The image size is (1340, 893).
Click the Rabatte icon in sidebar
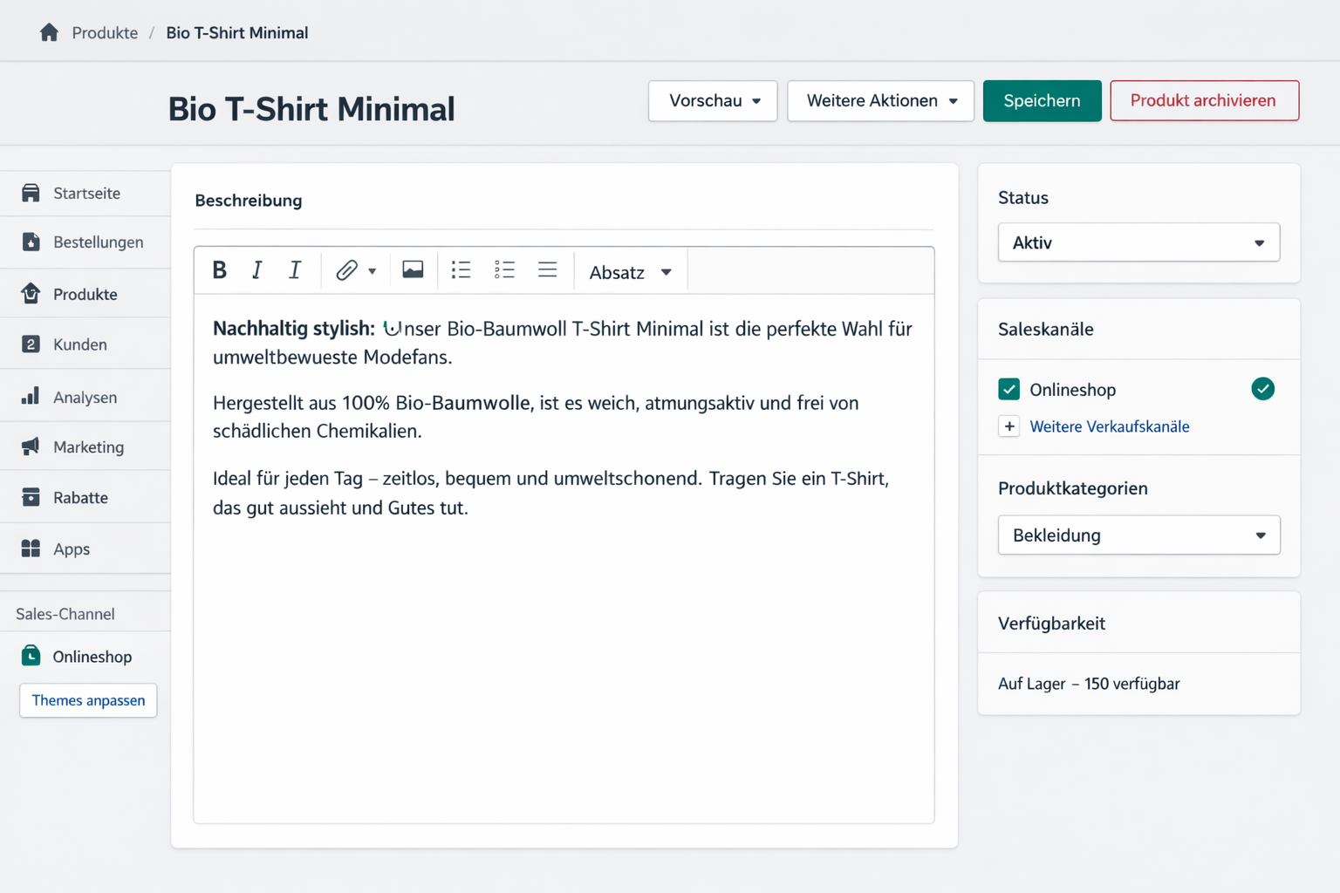pyautogui.click(x=31, y=497)
